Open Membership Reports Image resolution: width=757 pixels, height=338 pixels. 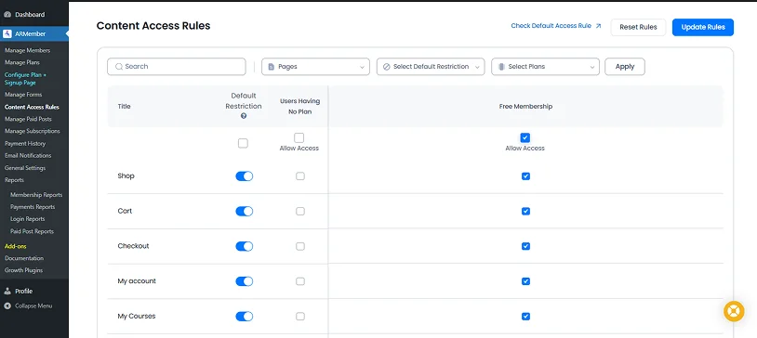36,195
